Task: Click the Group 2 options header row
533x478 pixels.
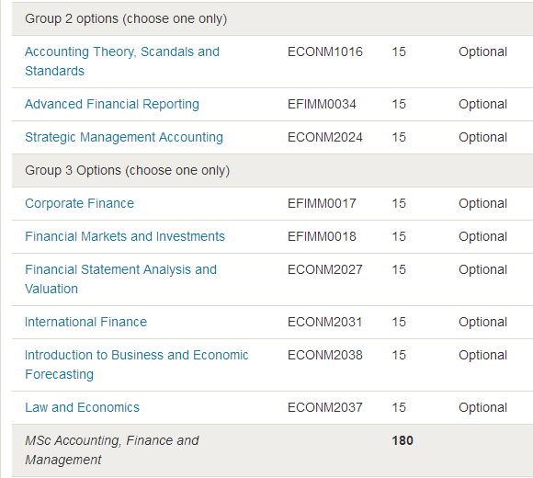Action: coord(272,18)
